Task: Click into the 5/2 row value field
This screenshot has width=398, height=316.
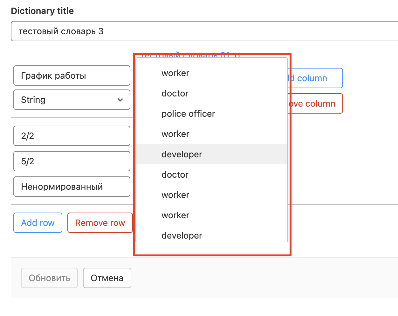Action: click(72, 161)
